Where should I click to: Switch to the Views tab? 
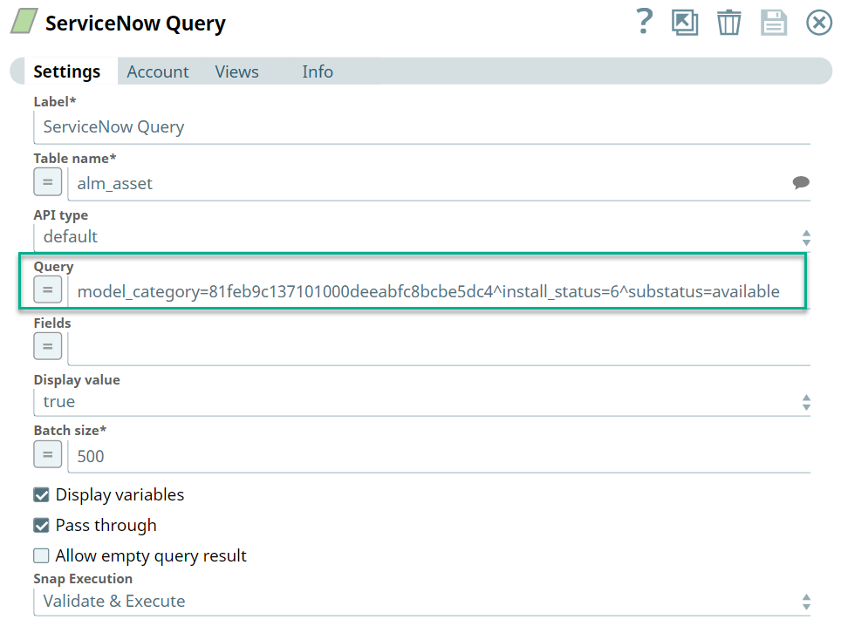237,71
